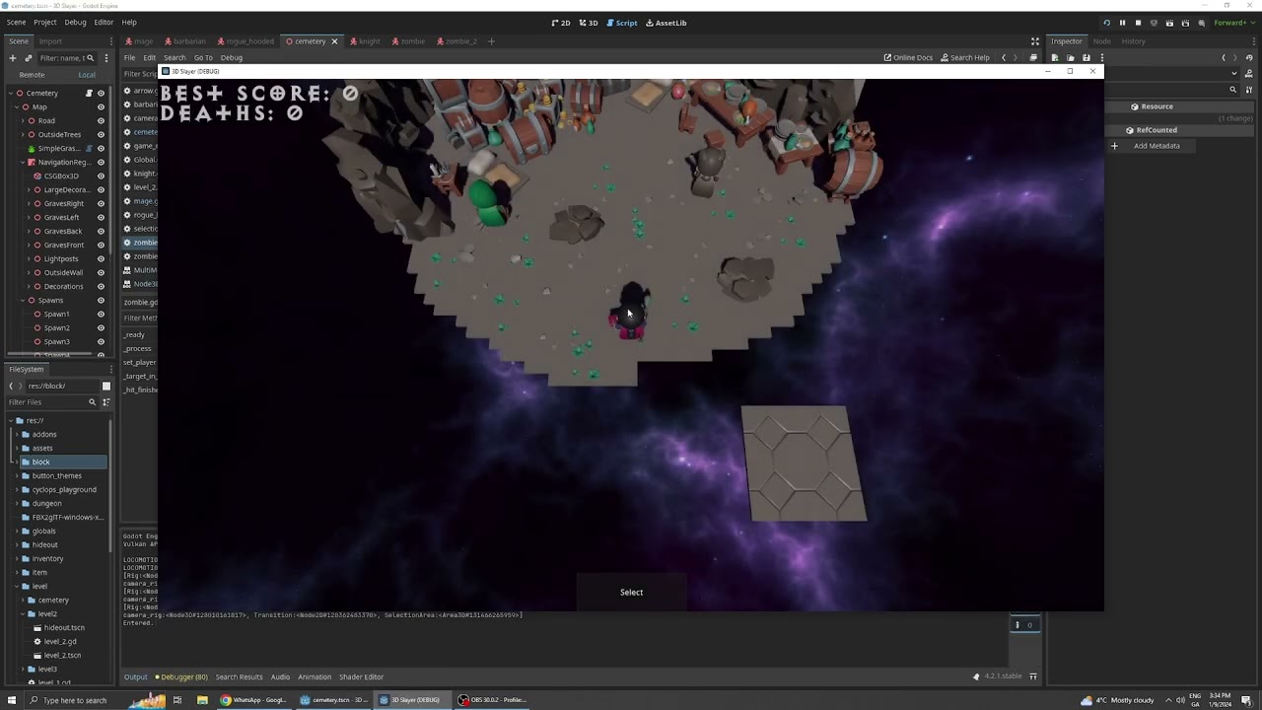Image resolution: width=1262 pixels, height=710 pixels.
Task: Create new resource icon in Inspector
Action: point(1054,57)
